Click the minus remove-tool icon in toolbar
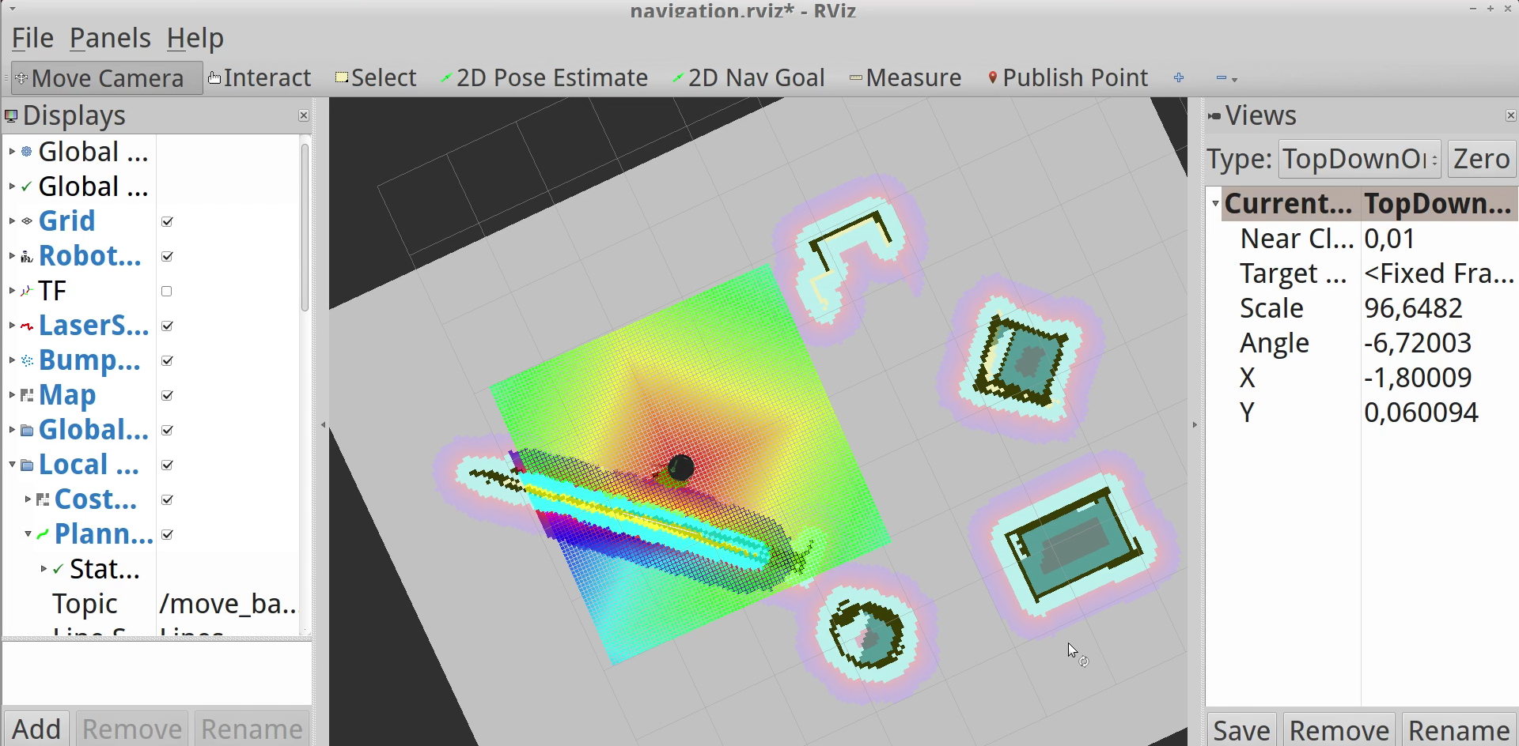Image resolution: width=1519 pixels, height=746 pixels. [x=1222, y=78]
